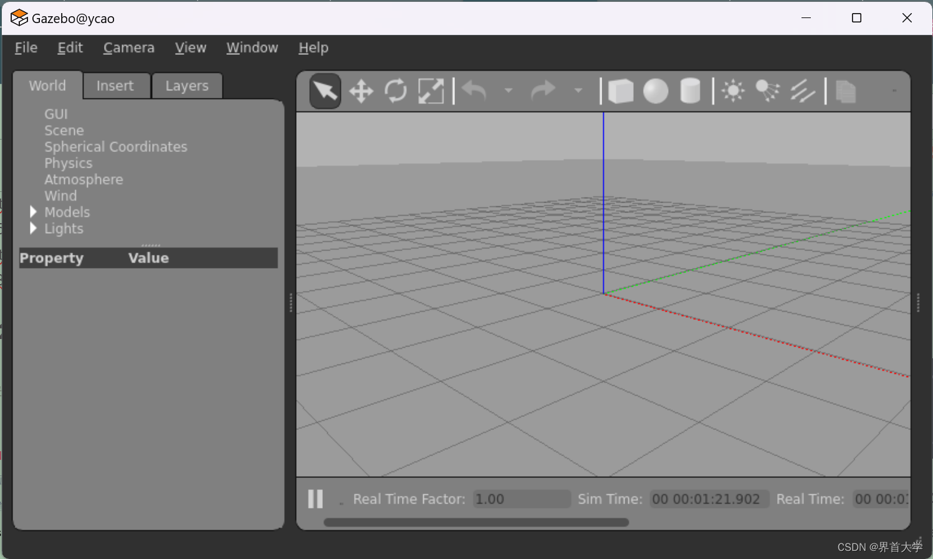Image resolution: width=933 pixels, height=559 pixels.
Task: Open the File menu
Action: coord(26,47)
